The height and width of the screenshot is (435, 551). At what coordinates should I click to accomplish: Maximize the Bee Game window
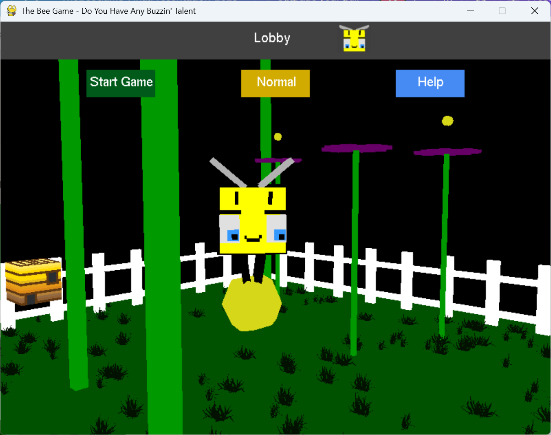click(x=502, y=11)
